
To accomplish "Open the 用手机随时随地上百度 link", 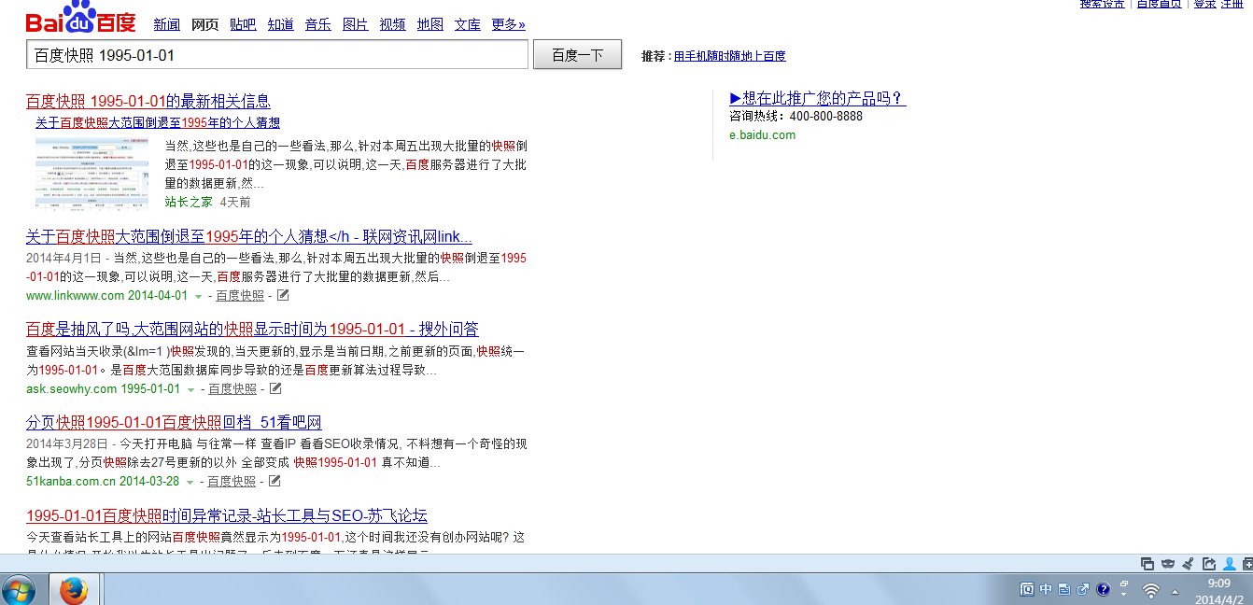I will click(729, 56).
